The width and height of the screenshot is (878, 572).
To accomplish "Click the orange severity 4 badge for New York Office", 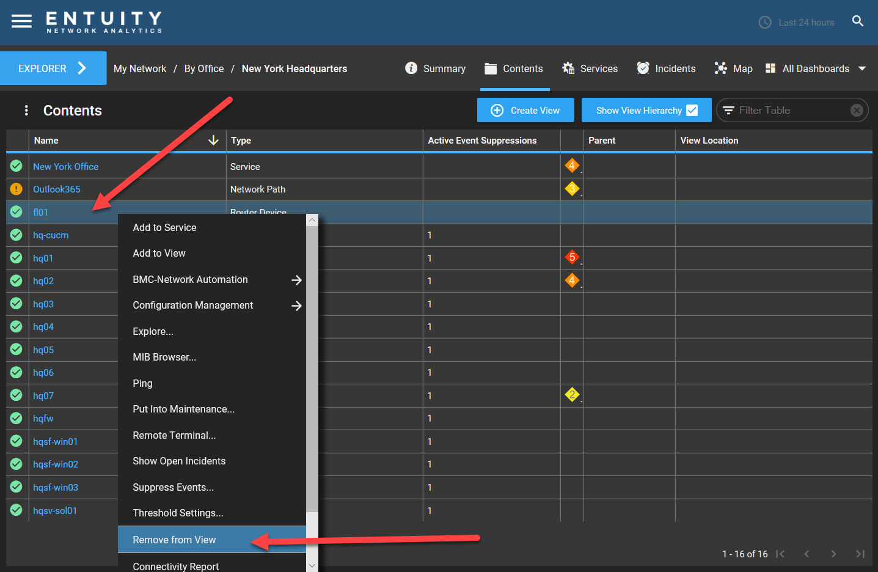I will click(572, 165).
